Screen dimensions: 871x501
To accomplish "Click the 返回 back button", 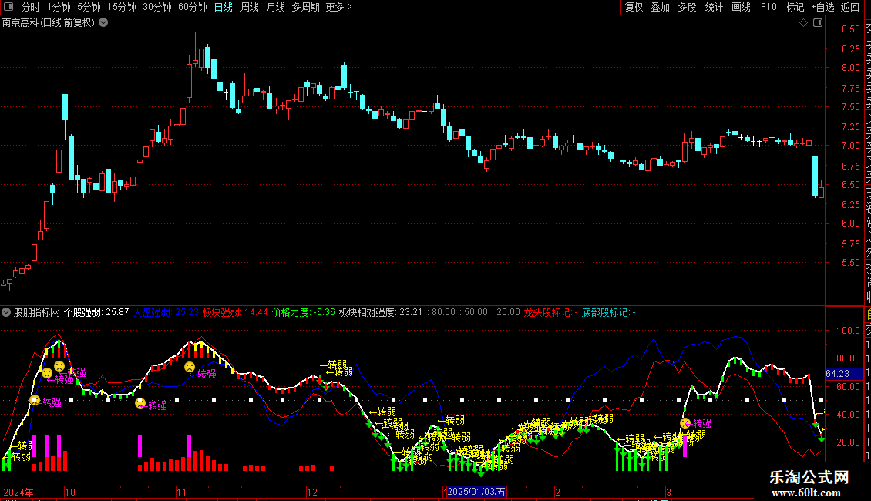I will pyautogui.click(x=850, y=7).
